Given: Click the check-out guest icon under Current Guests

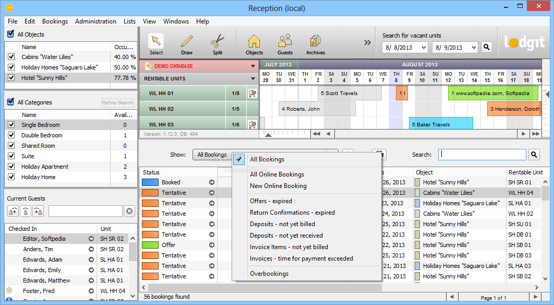Looking at the screenshot, I should 38,211.
